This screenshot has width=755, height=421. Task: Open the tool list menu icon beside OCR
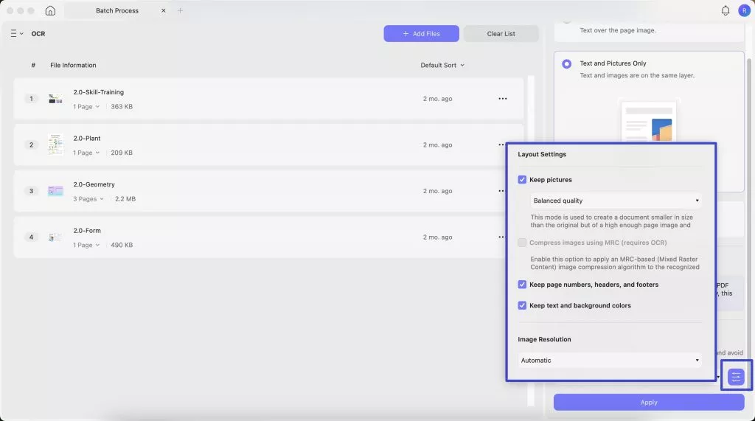pyautogui.click(x=16, y=34)
